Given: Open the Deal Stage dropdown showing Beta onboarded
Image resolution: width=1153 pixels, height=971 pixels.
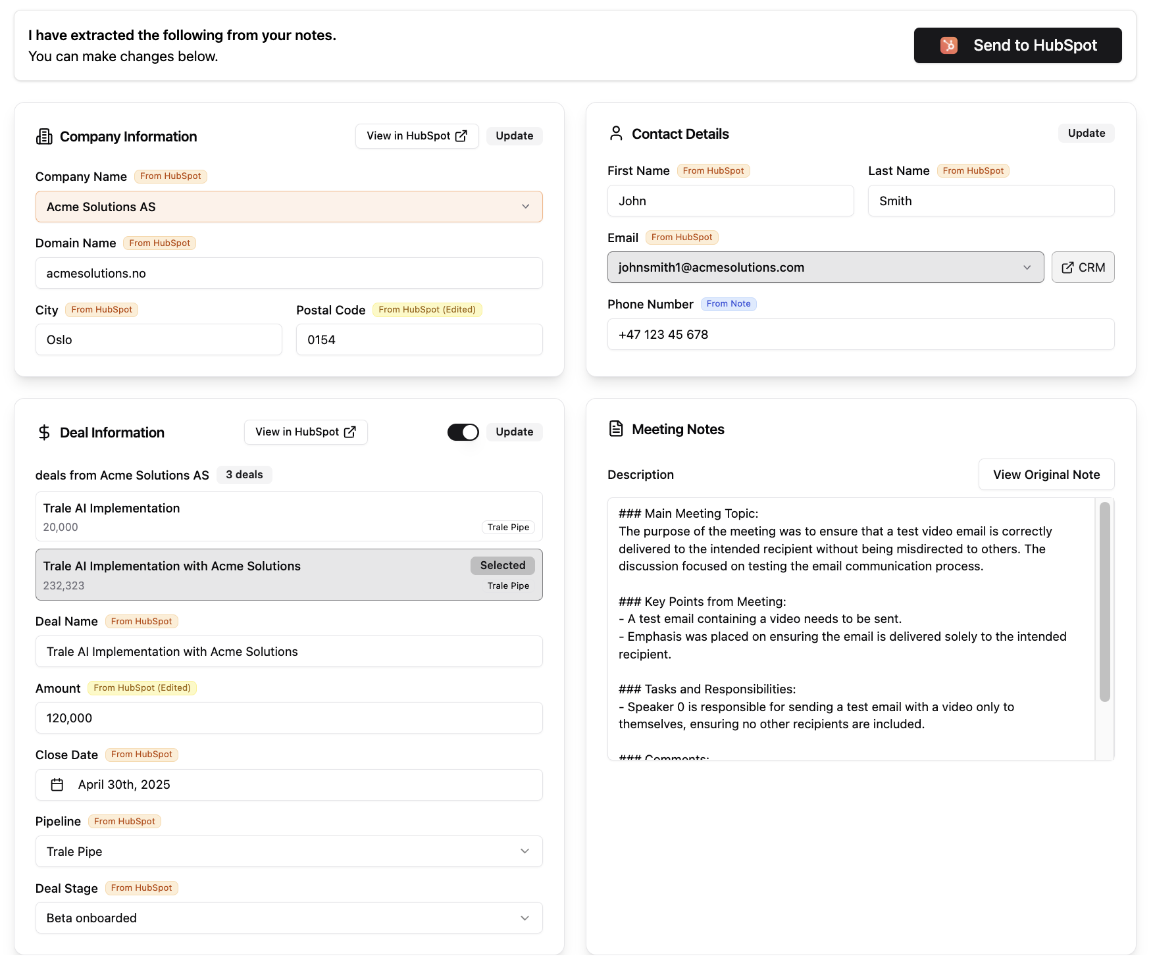Looking at the screenshot, I should (525, 917).
